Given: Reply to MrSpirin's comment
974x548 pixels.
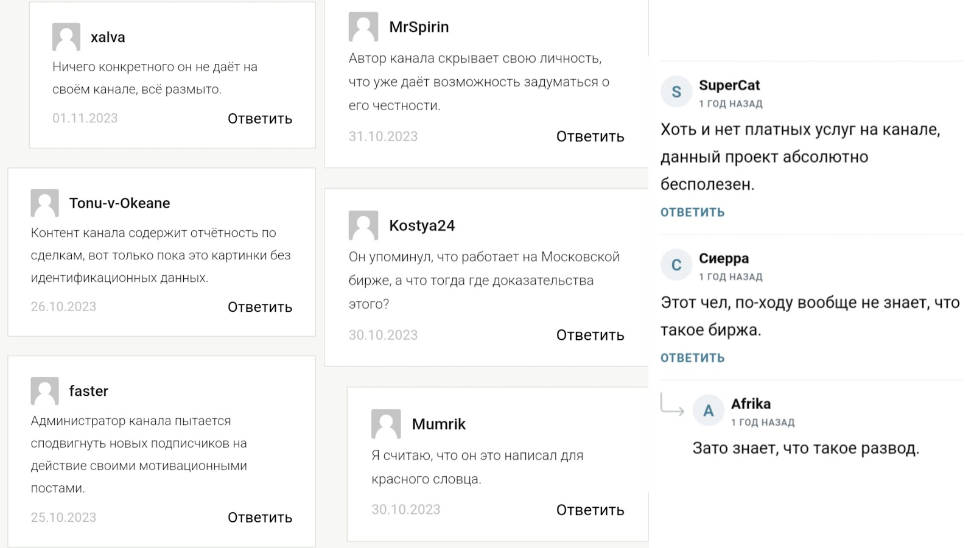Looking at the screenshot, I should click(x=590, y=136).
